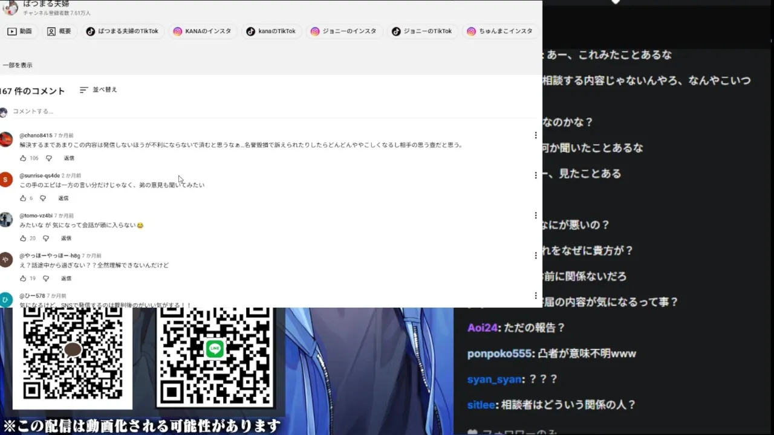Open the 並べ替え sort comments menu

(99, 90)
